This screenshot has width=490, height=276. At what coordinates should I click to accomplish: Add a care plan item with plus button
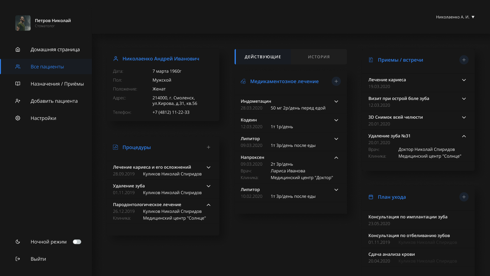[x=464, y=197]
